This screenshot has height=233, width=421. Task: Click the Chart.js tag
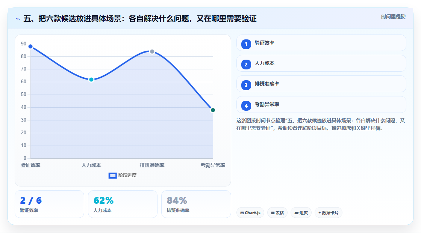coord(250,213)
